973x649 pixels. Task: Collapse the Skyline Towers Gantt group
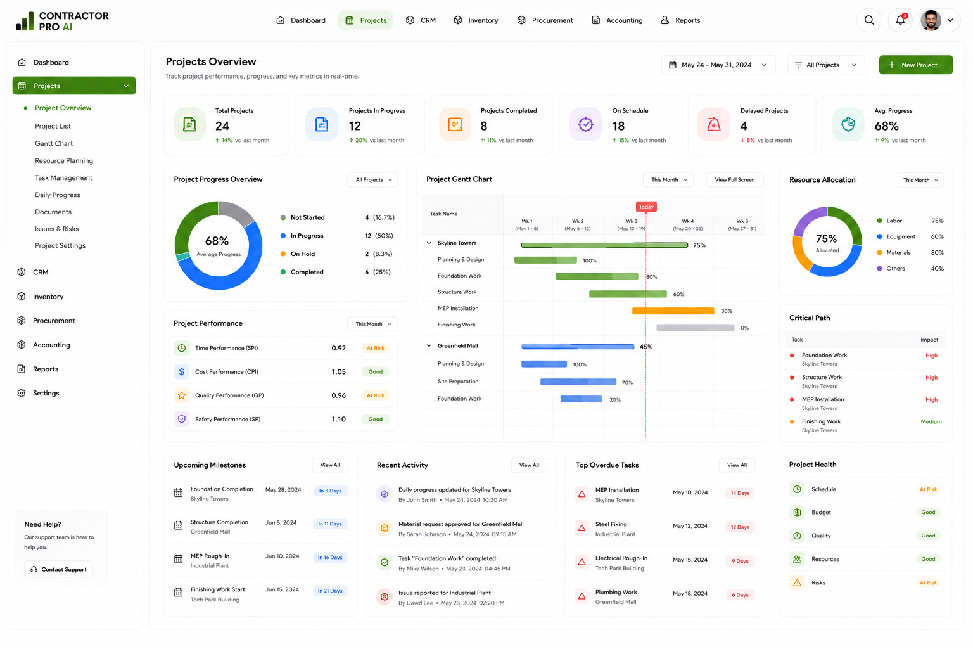click(429, 243)
